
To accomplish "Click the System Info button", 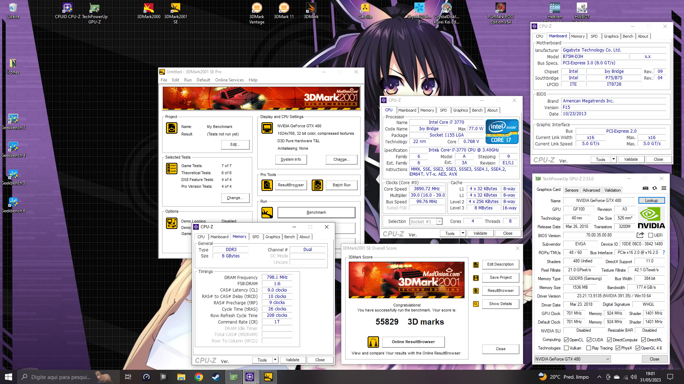I will (291, 160).
